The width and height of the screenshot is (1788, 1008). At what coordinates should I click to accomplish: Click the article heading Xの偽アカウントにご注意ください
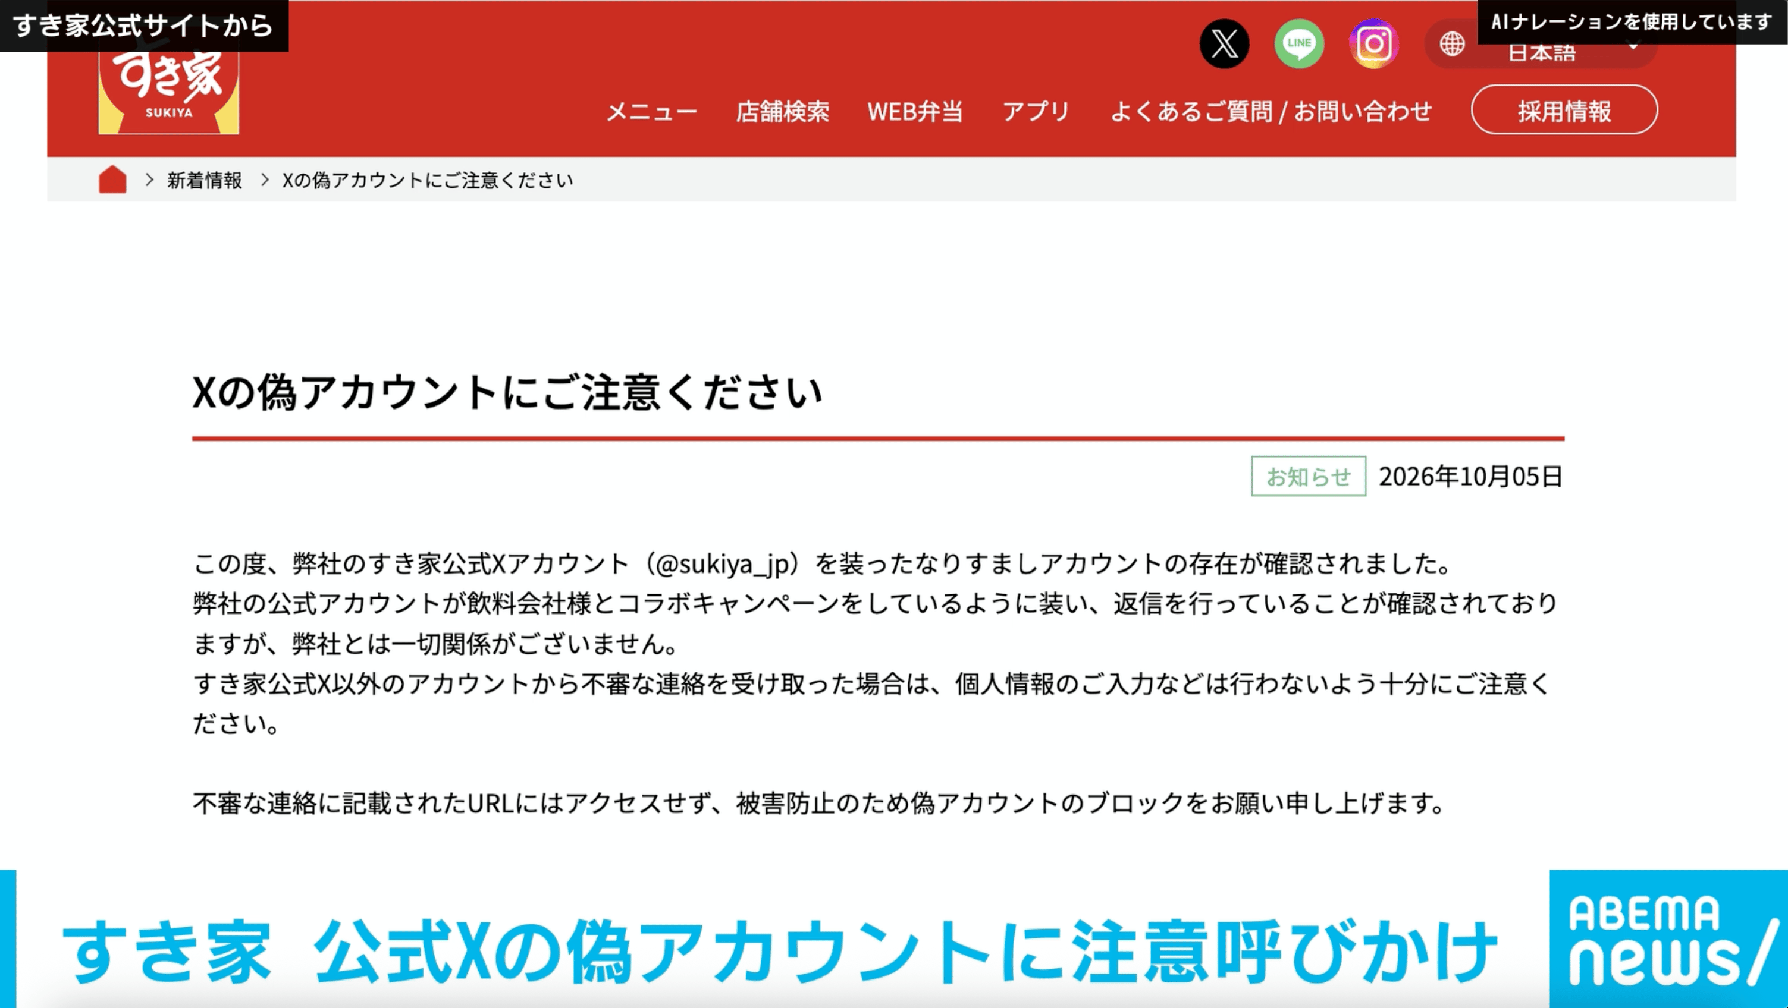pyautogui.click(x=507, y=392)
